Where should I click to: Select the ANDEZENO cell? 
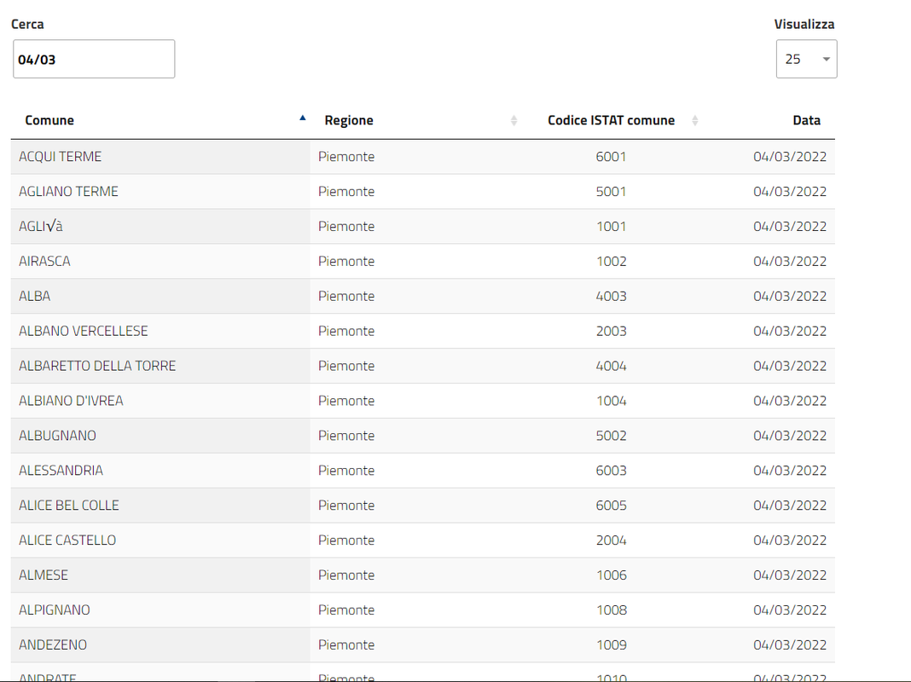160,644
